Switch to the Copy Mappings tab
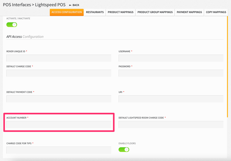Image resolution: width=231 pixels, height=161 pixels. tap(216, 12)
